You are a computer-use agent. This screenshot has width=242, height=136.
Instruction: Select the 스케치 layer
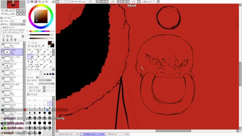[12, 52]
